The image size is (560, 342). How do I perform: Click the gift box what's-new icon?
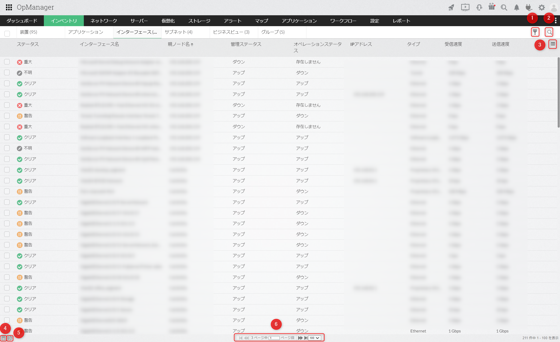coord(491,7)
